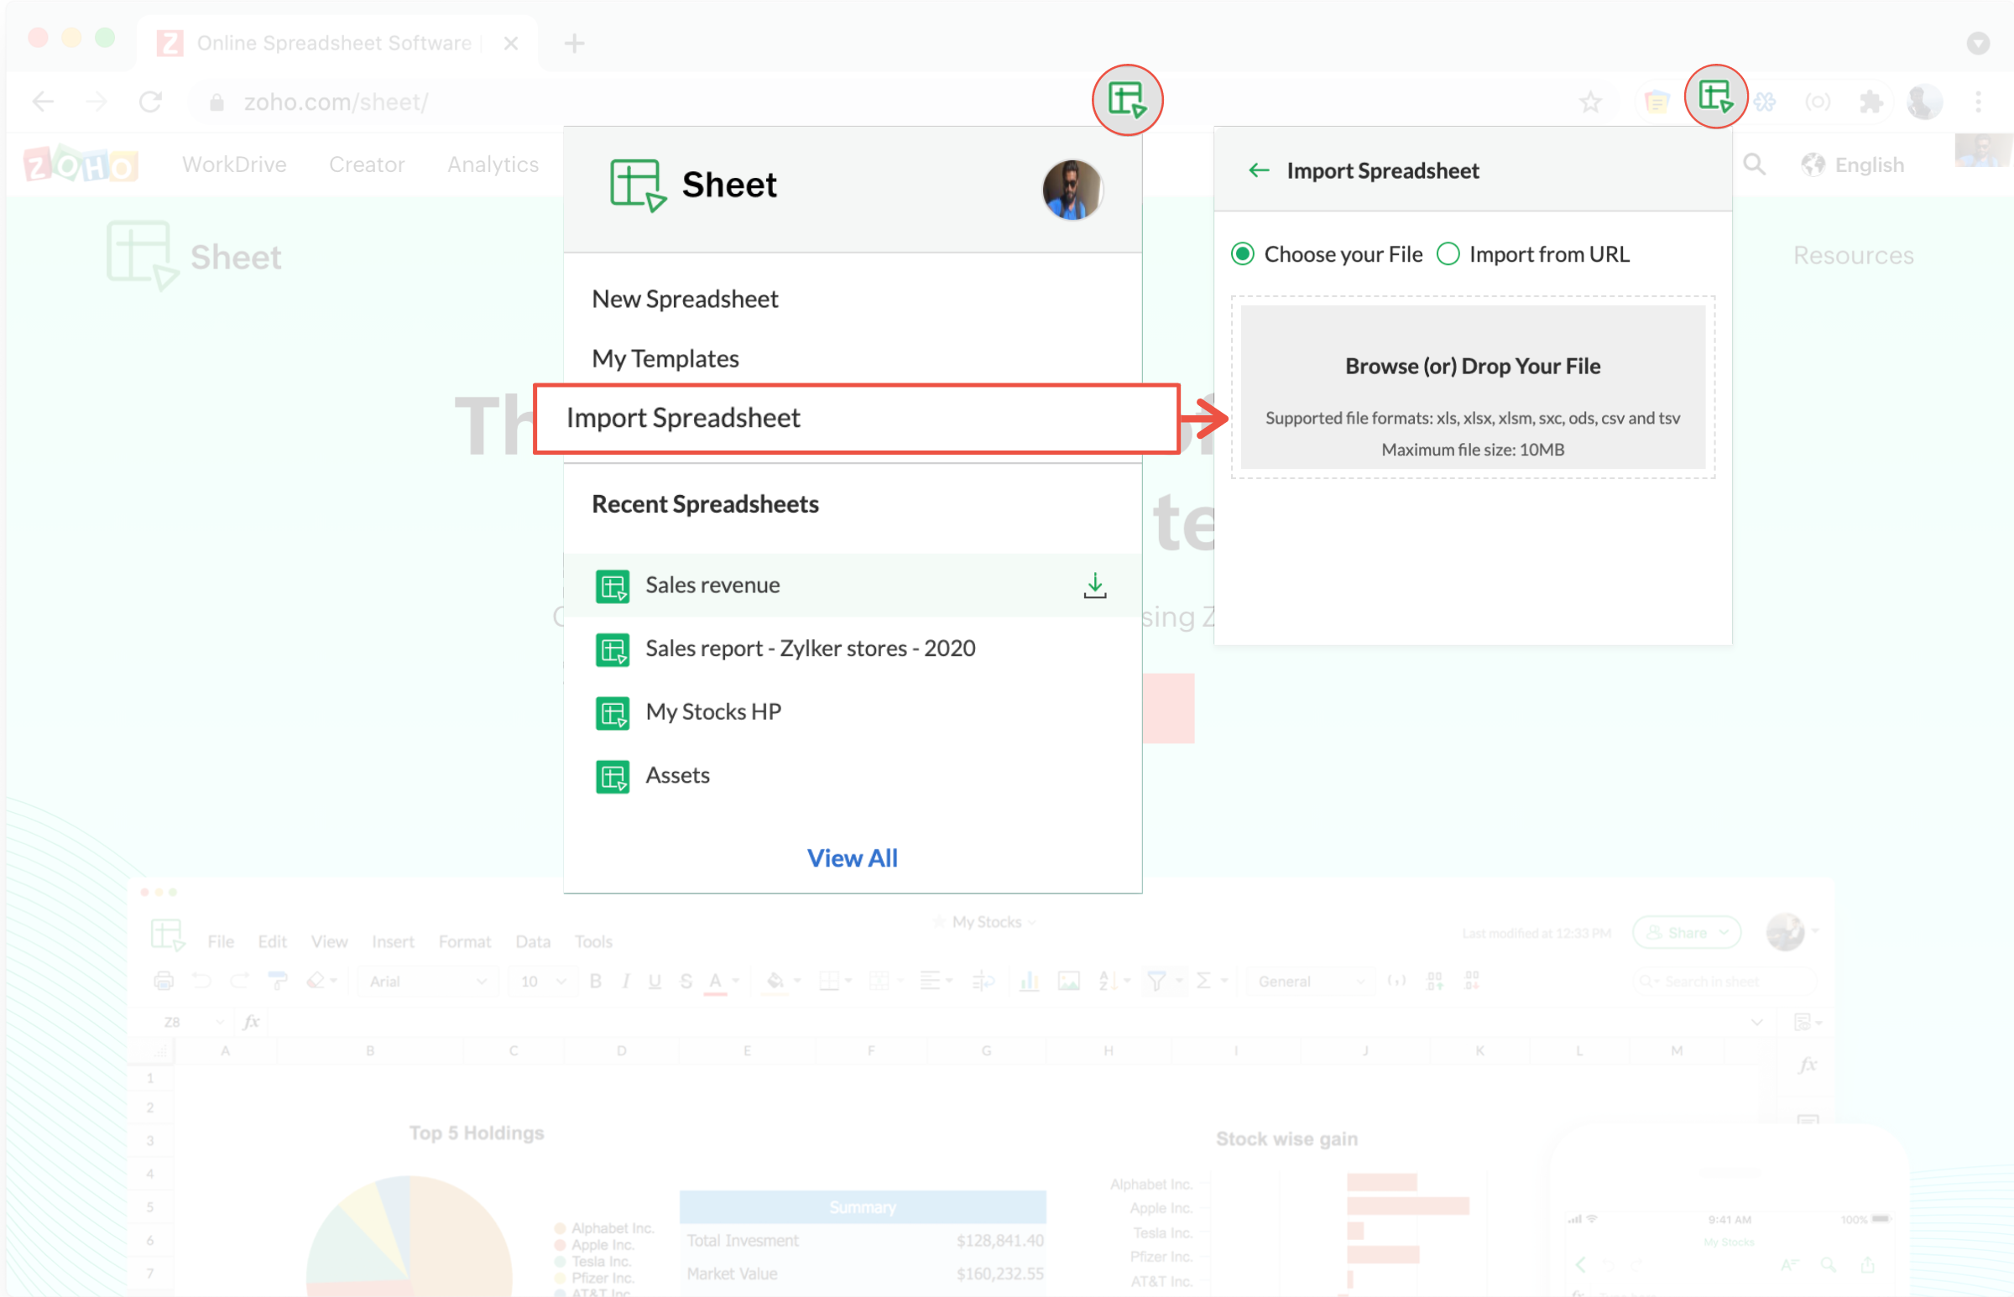The height and width of the screenshot is (1297, 2014).
Task: Open the browser three-dot menu
Action: tap(1978, 102)
